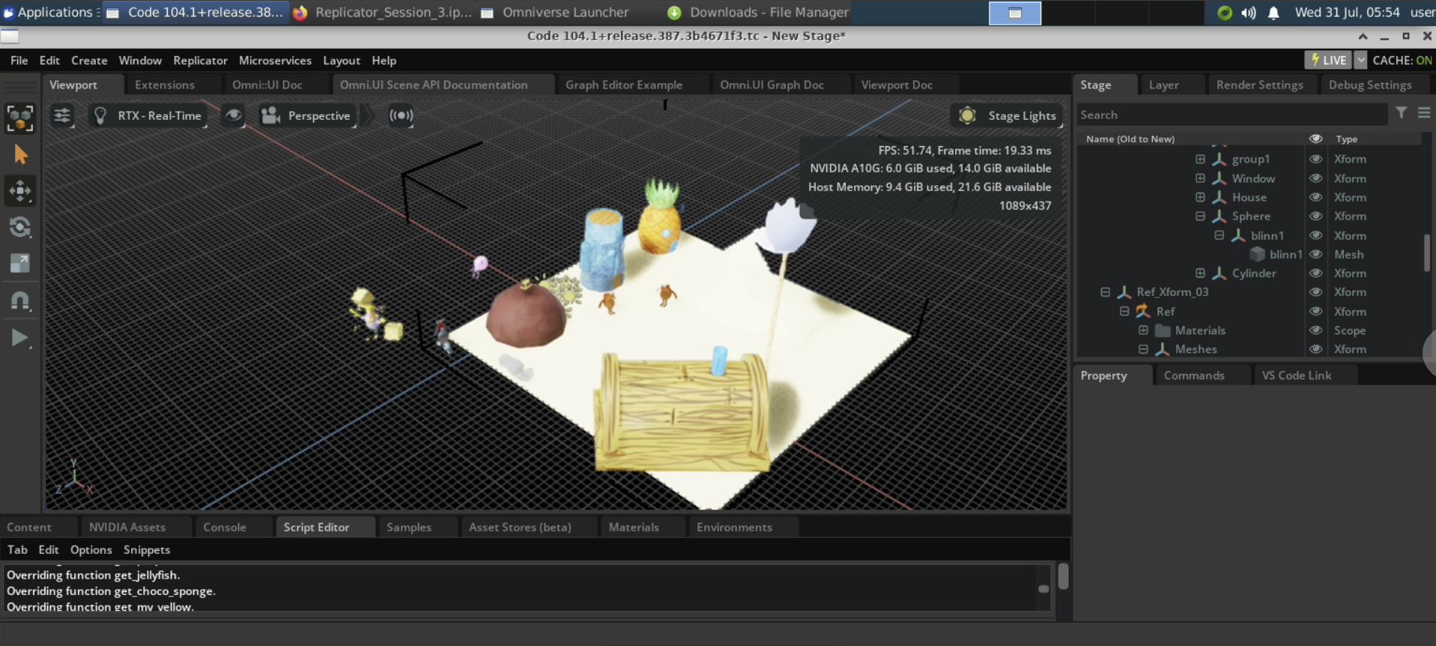Hide the Sphere prim
This screenshot has width=1436, height=646.
point(1315,216)
